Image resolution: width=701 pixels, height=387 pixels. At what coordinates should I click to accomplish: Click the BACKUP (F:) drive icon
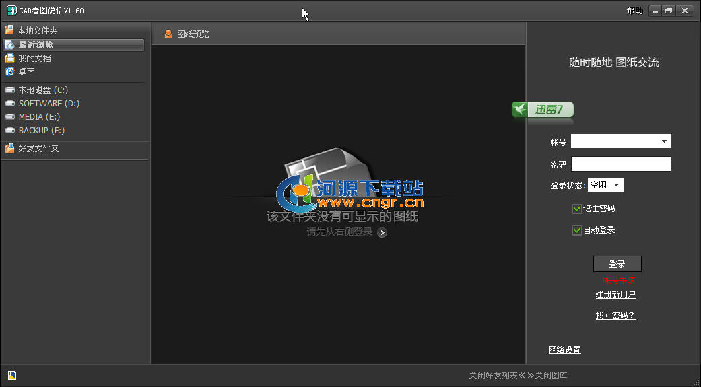[x=10, y=130]
